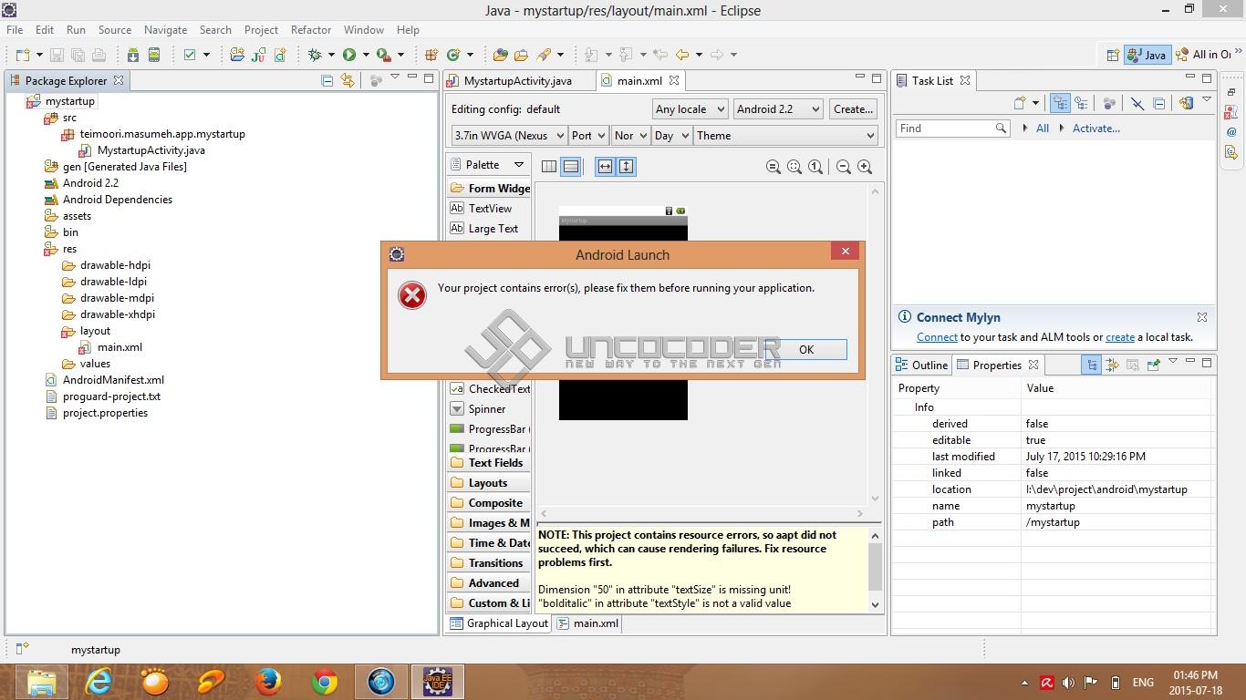Reset layout canvas zoom to 100%
Screen dimensions: 1246x700
coord(815,167)
